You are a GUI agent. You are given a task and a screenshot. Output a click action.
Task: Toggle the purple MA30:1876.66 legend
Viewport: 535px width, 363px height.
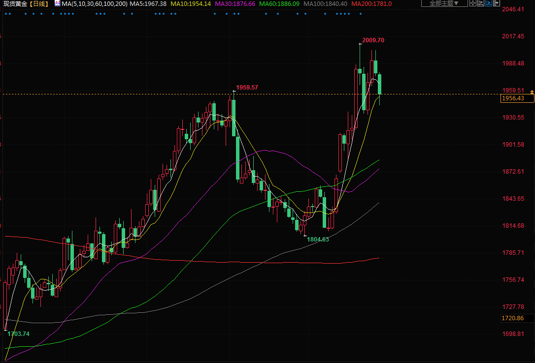point(235,3)
